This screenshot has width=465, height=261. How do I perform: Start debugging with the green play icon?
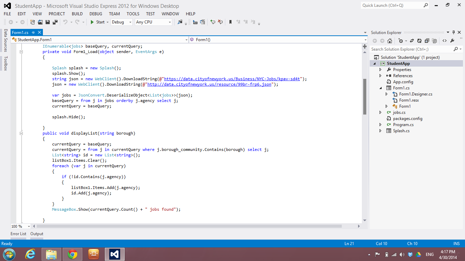pos(92,22)
